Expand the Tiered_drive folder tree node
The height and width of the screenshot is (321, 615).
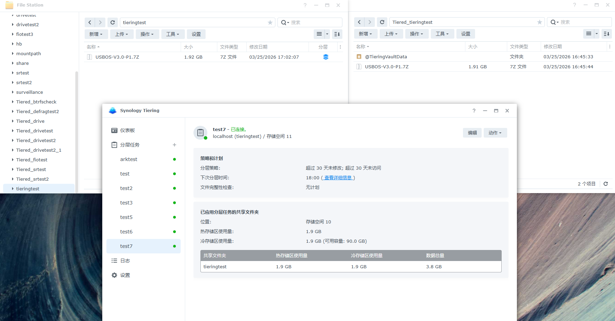tap(13, 121)
